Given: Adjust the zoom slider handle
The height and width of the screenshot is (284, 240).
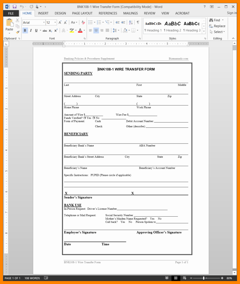Looking at the screenshot, I should click(204, 278).
